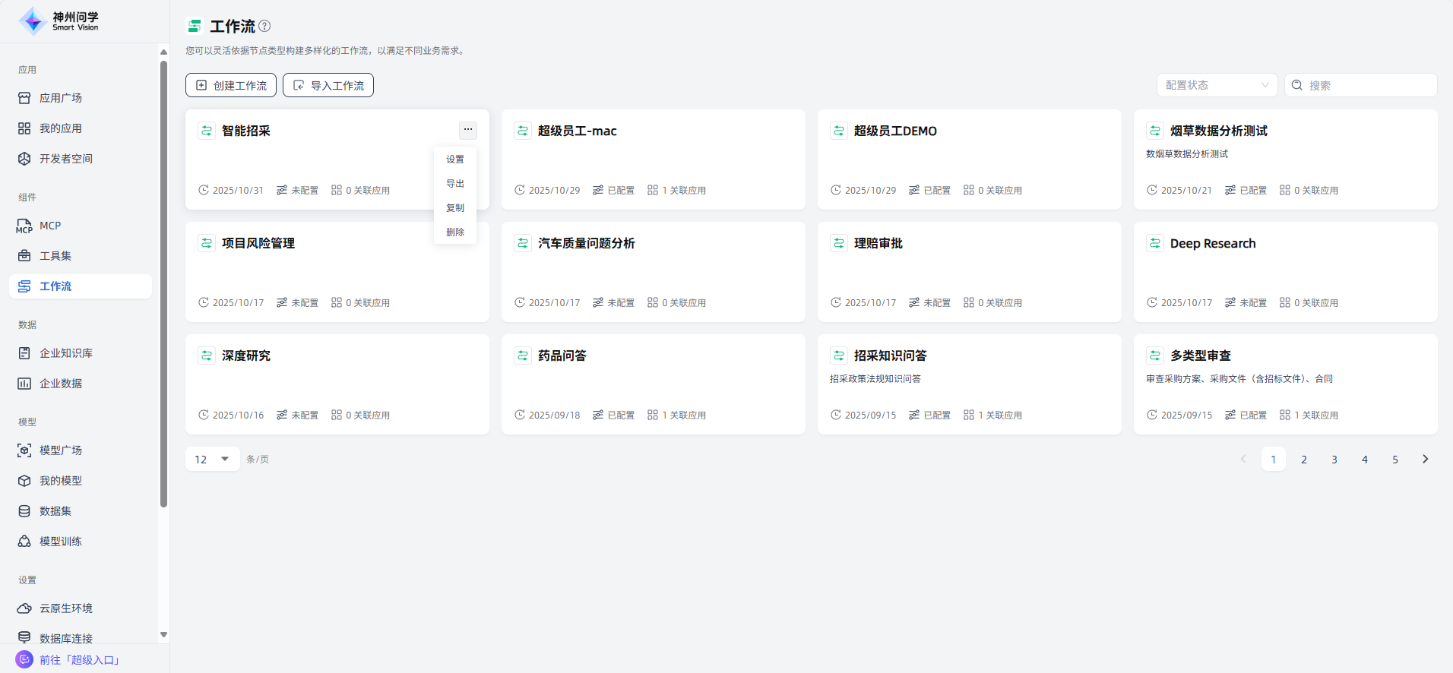Click the MCP icon in sidebar
This screenshot has height=673, width=1453.
tap(24, 226)
